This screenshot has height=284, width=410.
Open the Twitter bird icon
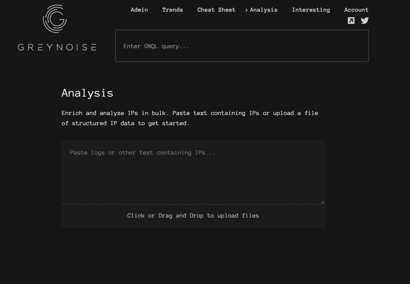tap(365, 21)
